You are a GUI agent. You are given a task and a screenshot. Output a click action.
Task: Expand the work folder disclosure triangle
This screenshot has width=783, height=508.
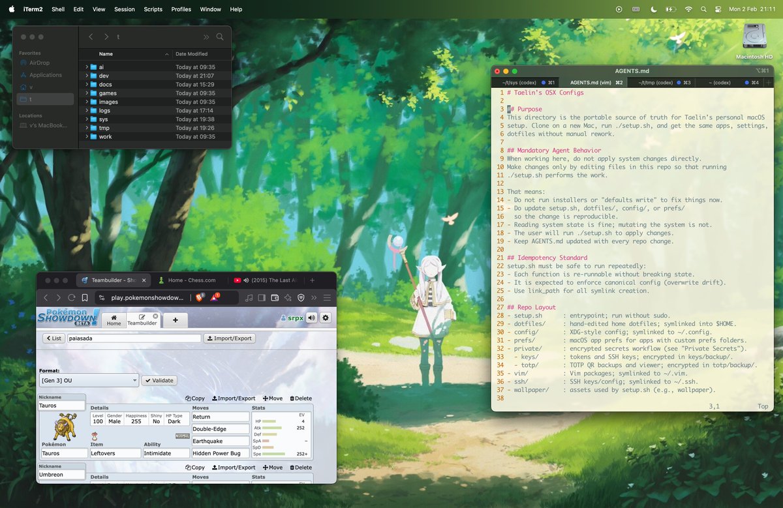[87, 137]
